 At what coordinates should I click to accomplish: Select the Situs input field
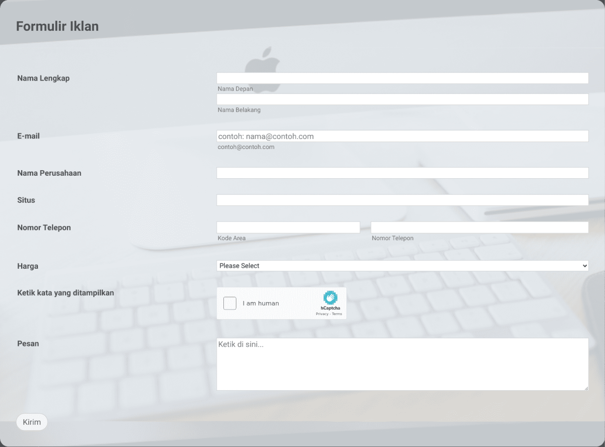point(402,200)
